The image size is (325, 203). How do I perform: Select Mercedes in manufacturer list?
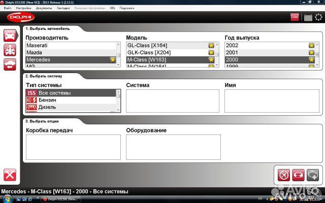coord(71,60)
